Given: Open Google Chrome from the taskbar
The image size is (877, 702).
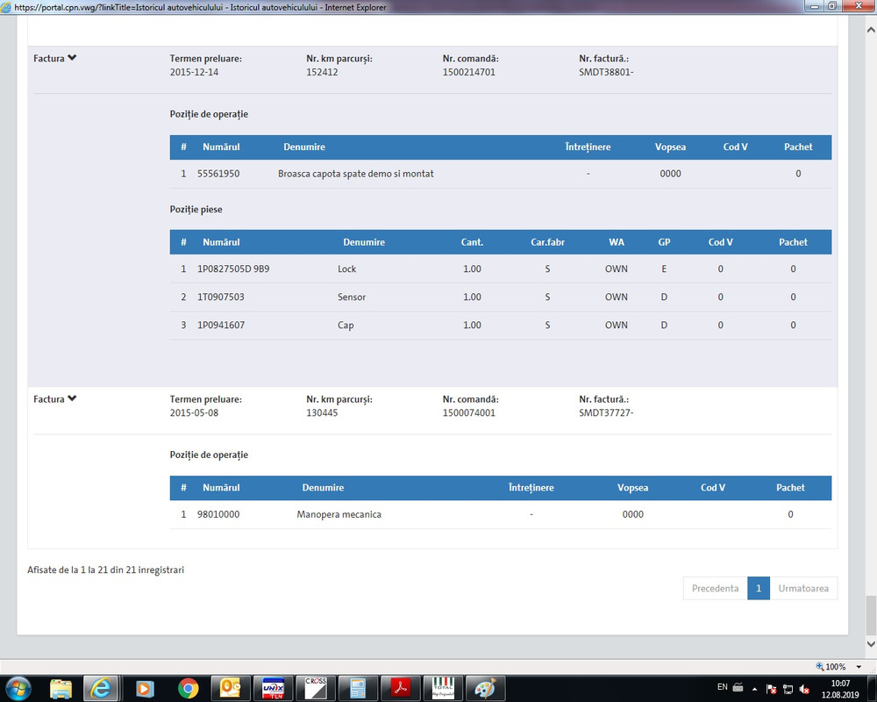Looking at the screenshot, I should (x=188, y=688).
